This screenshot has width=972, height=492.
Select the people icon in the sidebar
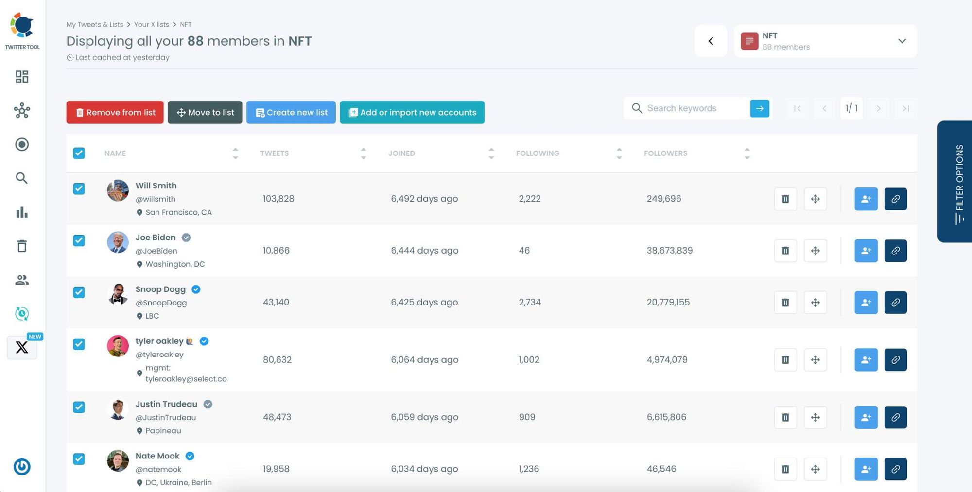[x=21, y=280]
